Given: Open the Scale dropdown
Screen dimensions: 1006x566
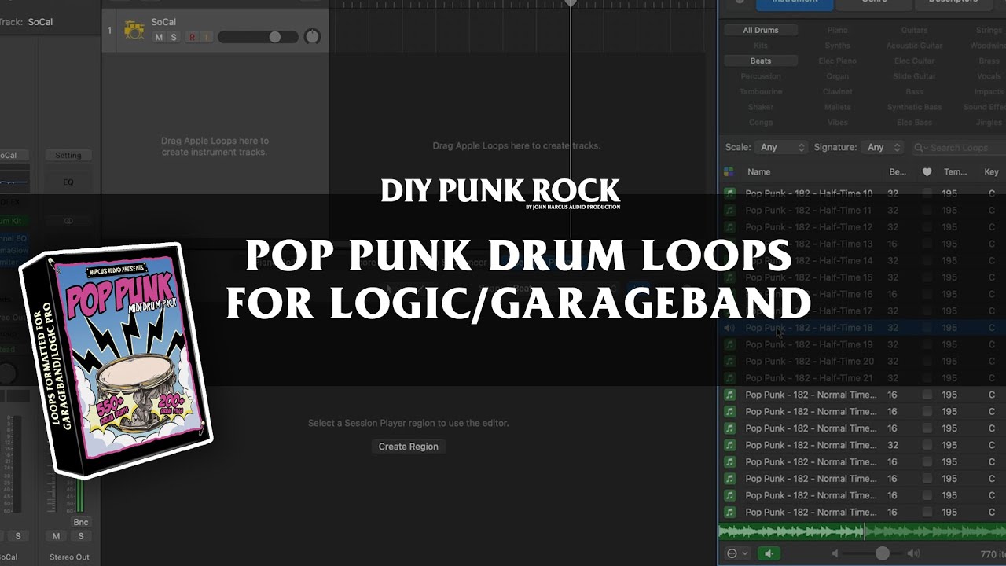Looking at the screenshot, I should (781, 147).
